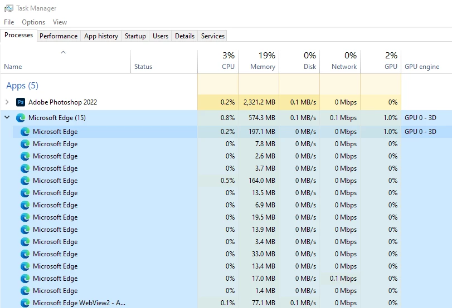The height and width of the screenshot is (308, 452).
Task: Select the Microsoft Edge (15) row name
Action: [x=57, y=118]
